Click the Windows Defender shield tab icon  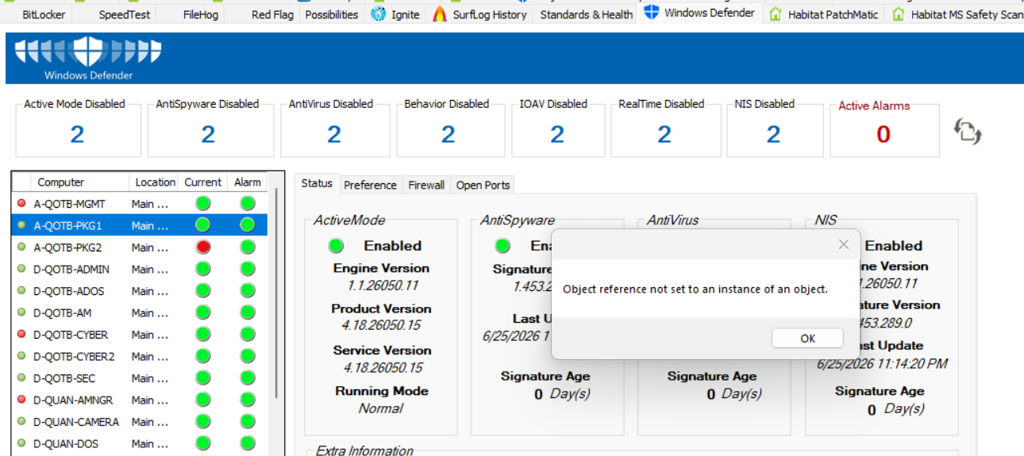tap(652, 12)
